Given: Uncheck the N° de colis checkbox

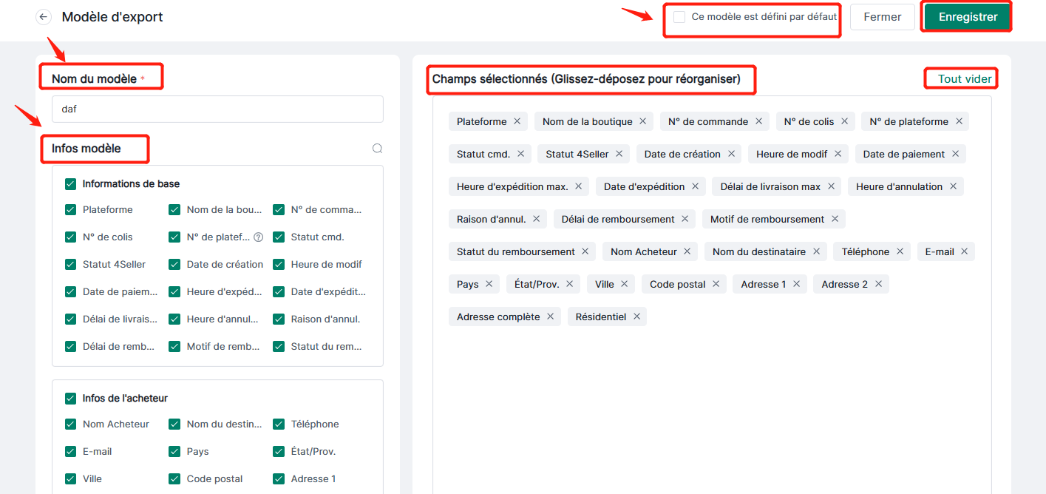Looking at the screenshot, I should [x=71, y=237].
